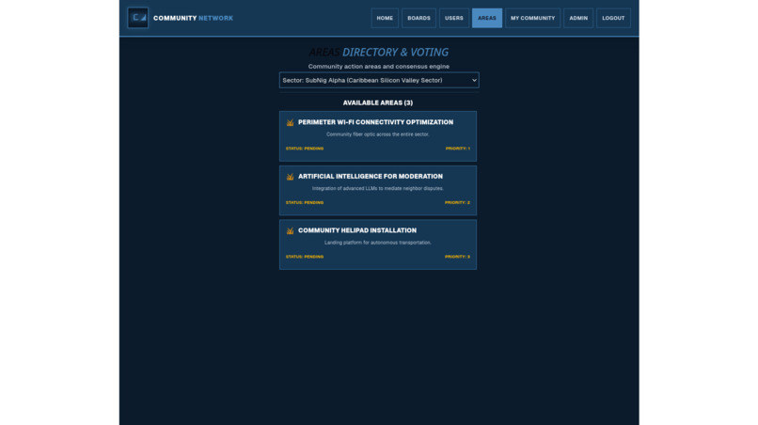This screenshot has width=758, height=425.
Task: Click 'Priority: 3' label
Action: tap(457, 257)
